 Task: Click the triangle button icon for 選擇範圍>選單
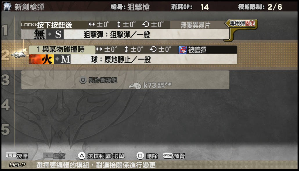[x=82, y=156]
